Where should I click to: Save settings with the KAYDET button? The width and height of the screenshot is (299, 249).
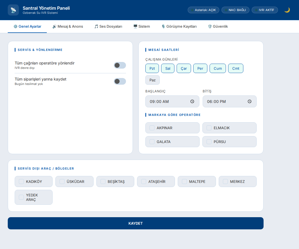click(136, 223)
